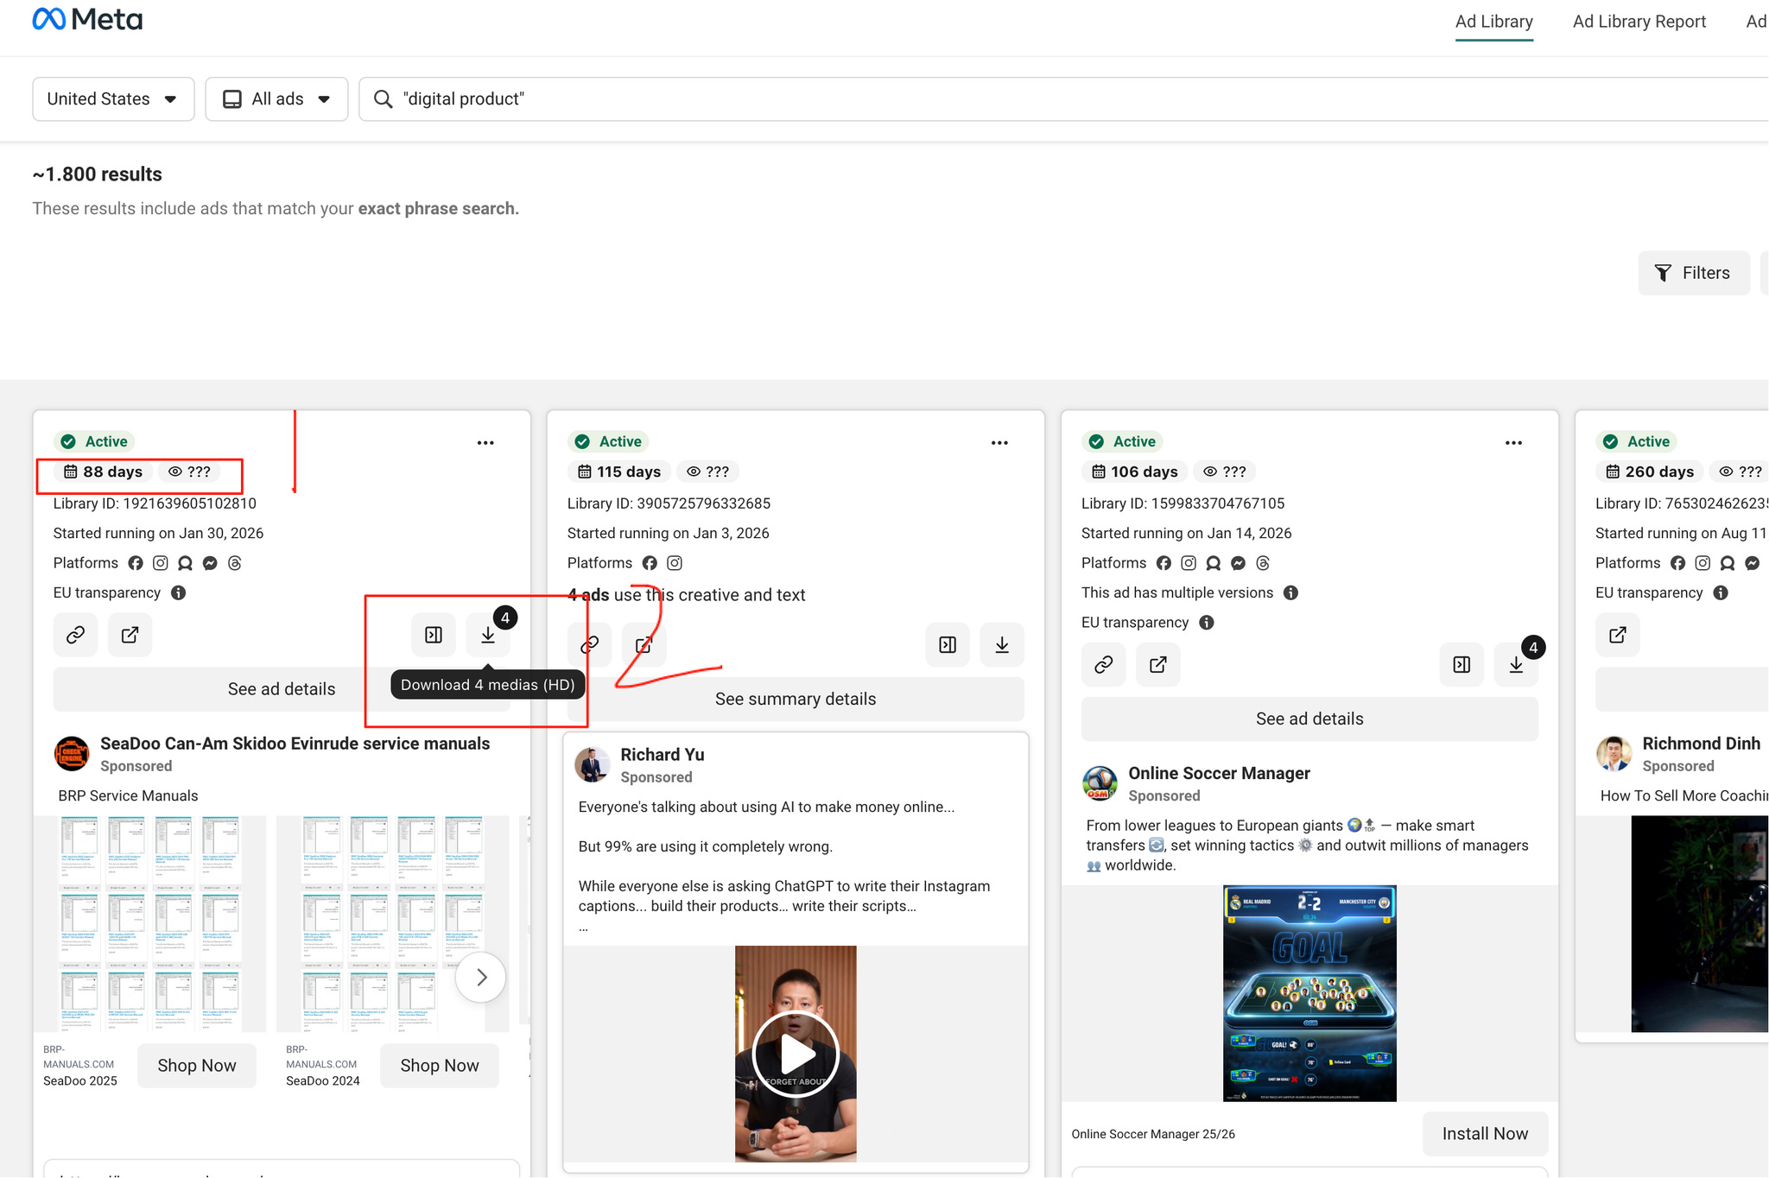
Task: Open the United States country dropdown
Action: (x=113, y=99)
